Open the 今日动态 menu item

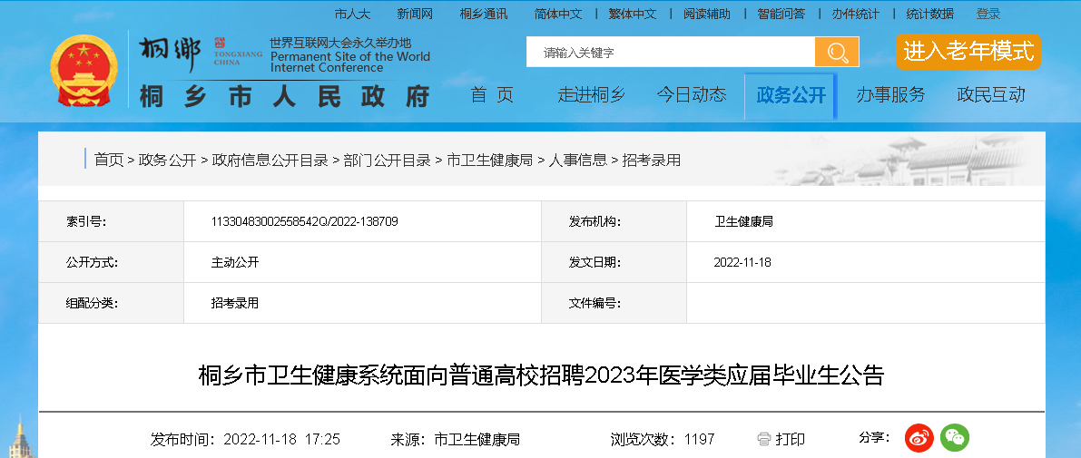[692, 95]
